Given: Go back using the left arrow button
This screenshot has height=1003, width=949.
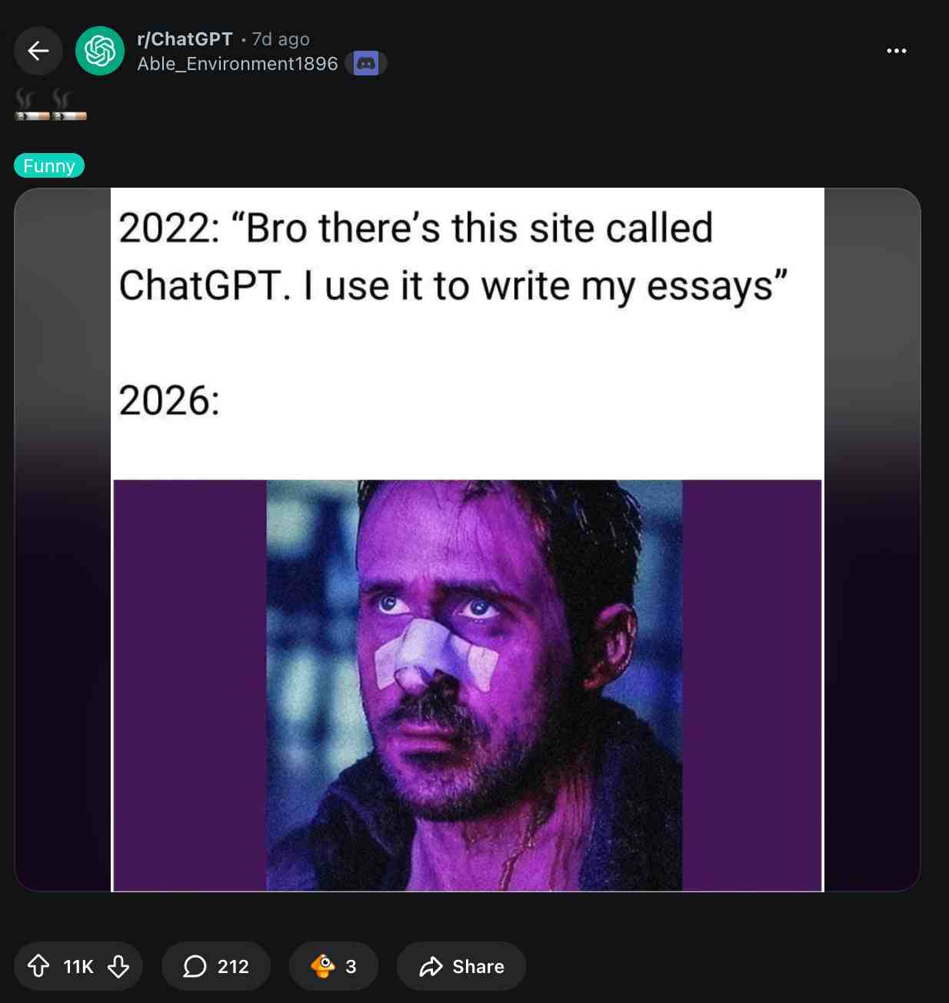Looking at the screenshot, I should click(38, 51).
